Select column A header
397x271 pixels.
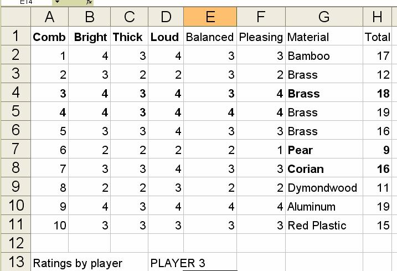49,17
